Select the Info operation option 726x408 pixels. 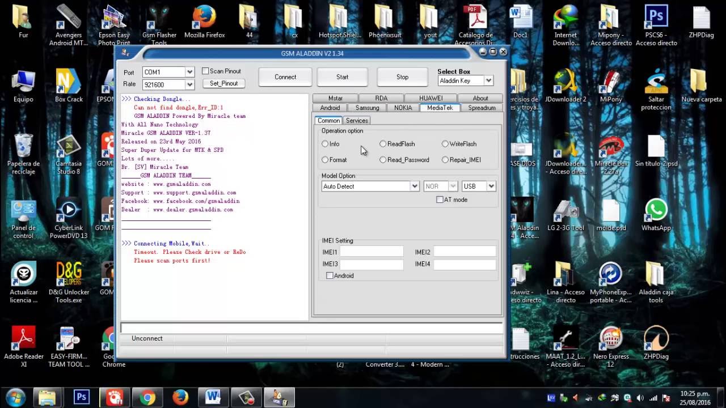pos(325,144)
